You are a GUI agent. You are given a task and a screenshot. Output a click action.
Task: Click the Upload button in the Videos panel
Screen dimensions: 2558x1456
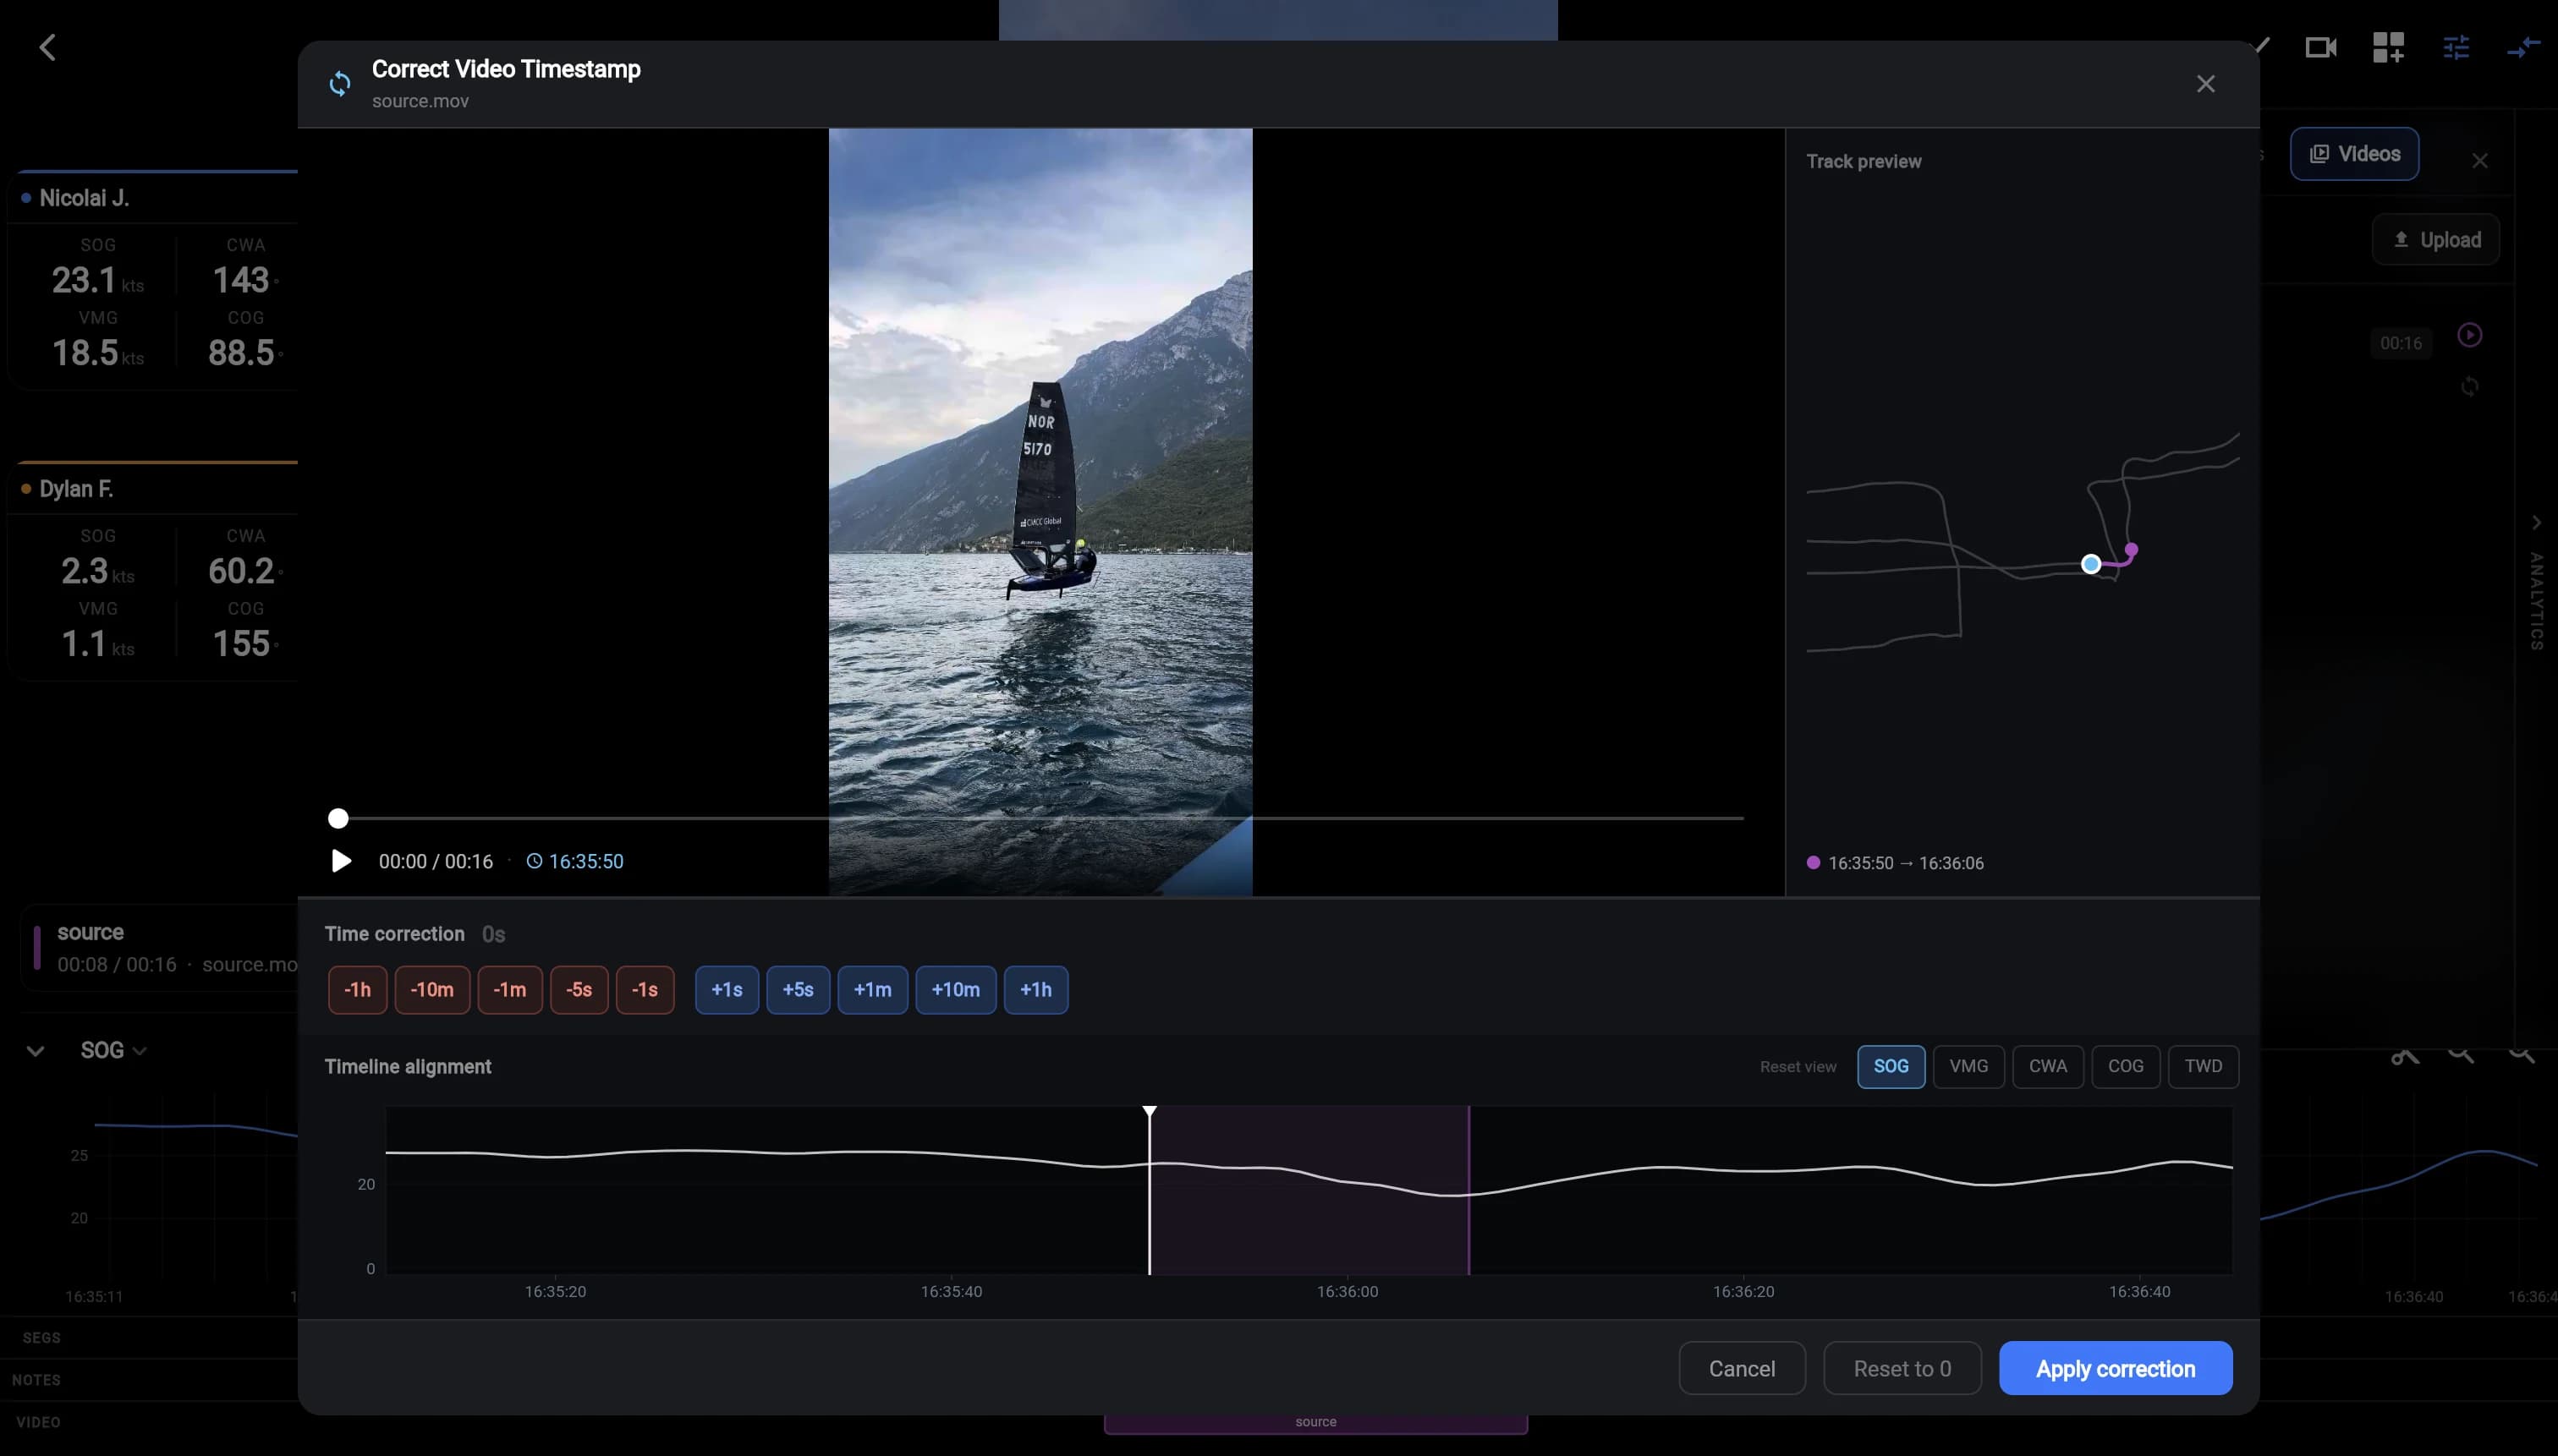pos(2436,240)
